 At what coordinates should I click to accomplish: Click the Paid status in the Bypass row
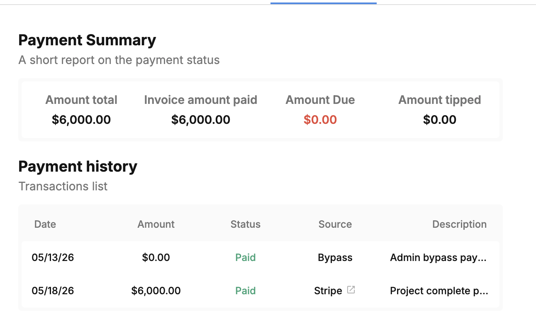(246, 258)
